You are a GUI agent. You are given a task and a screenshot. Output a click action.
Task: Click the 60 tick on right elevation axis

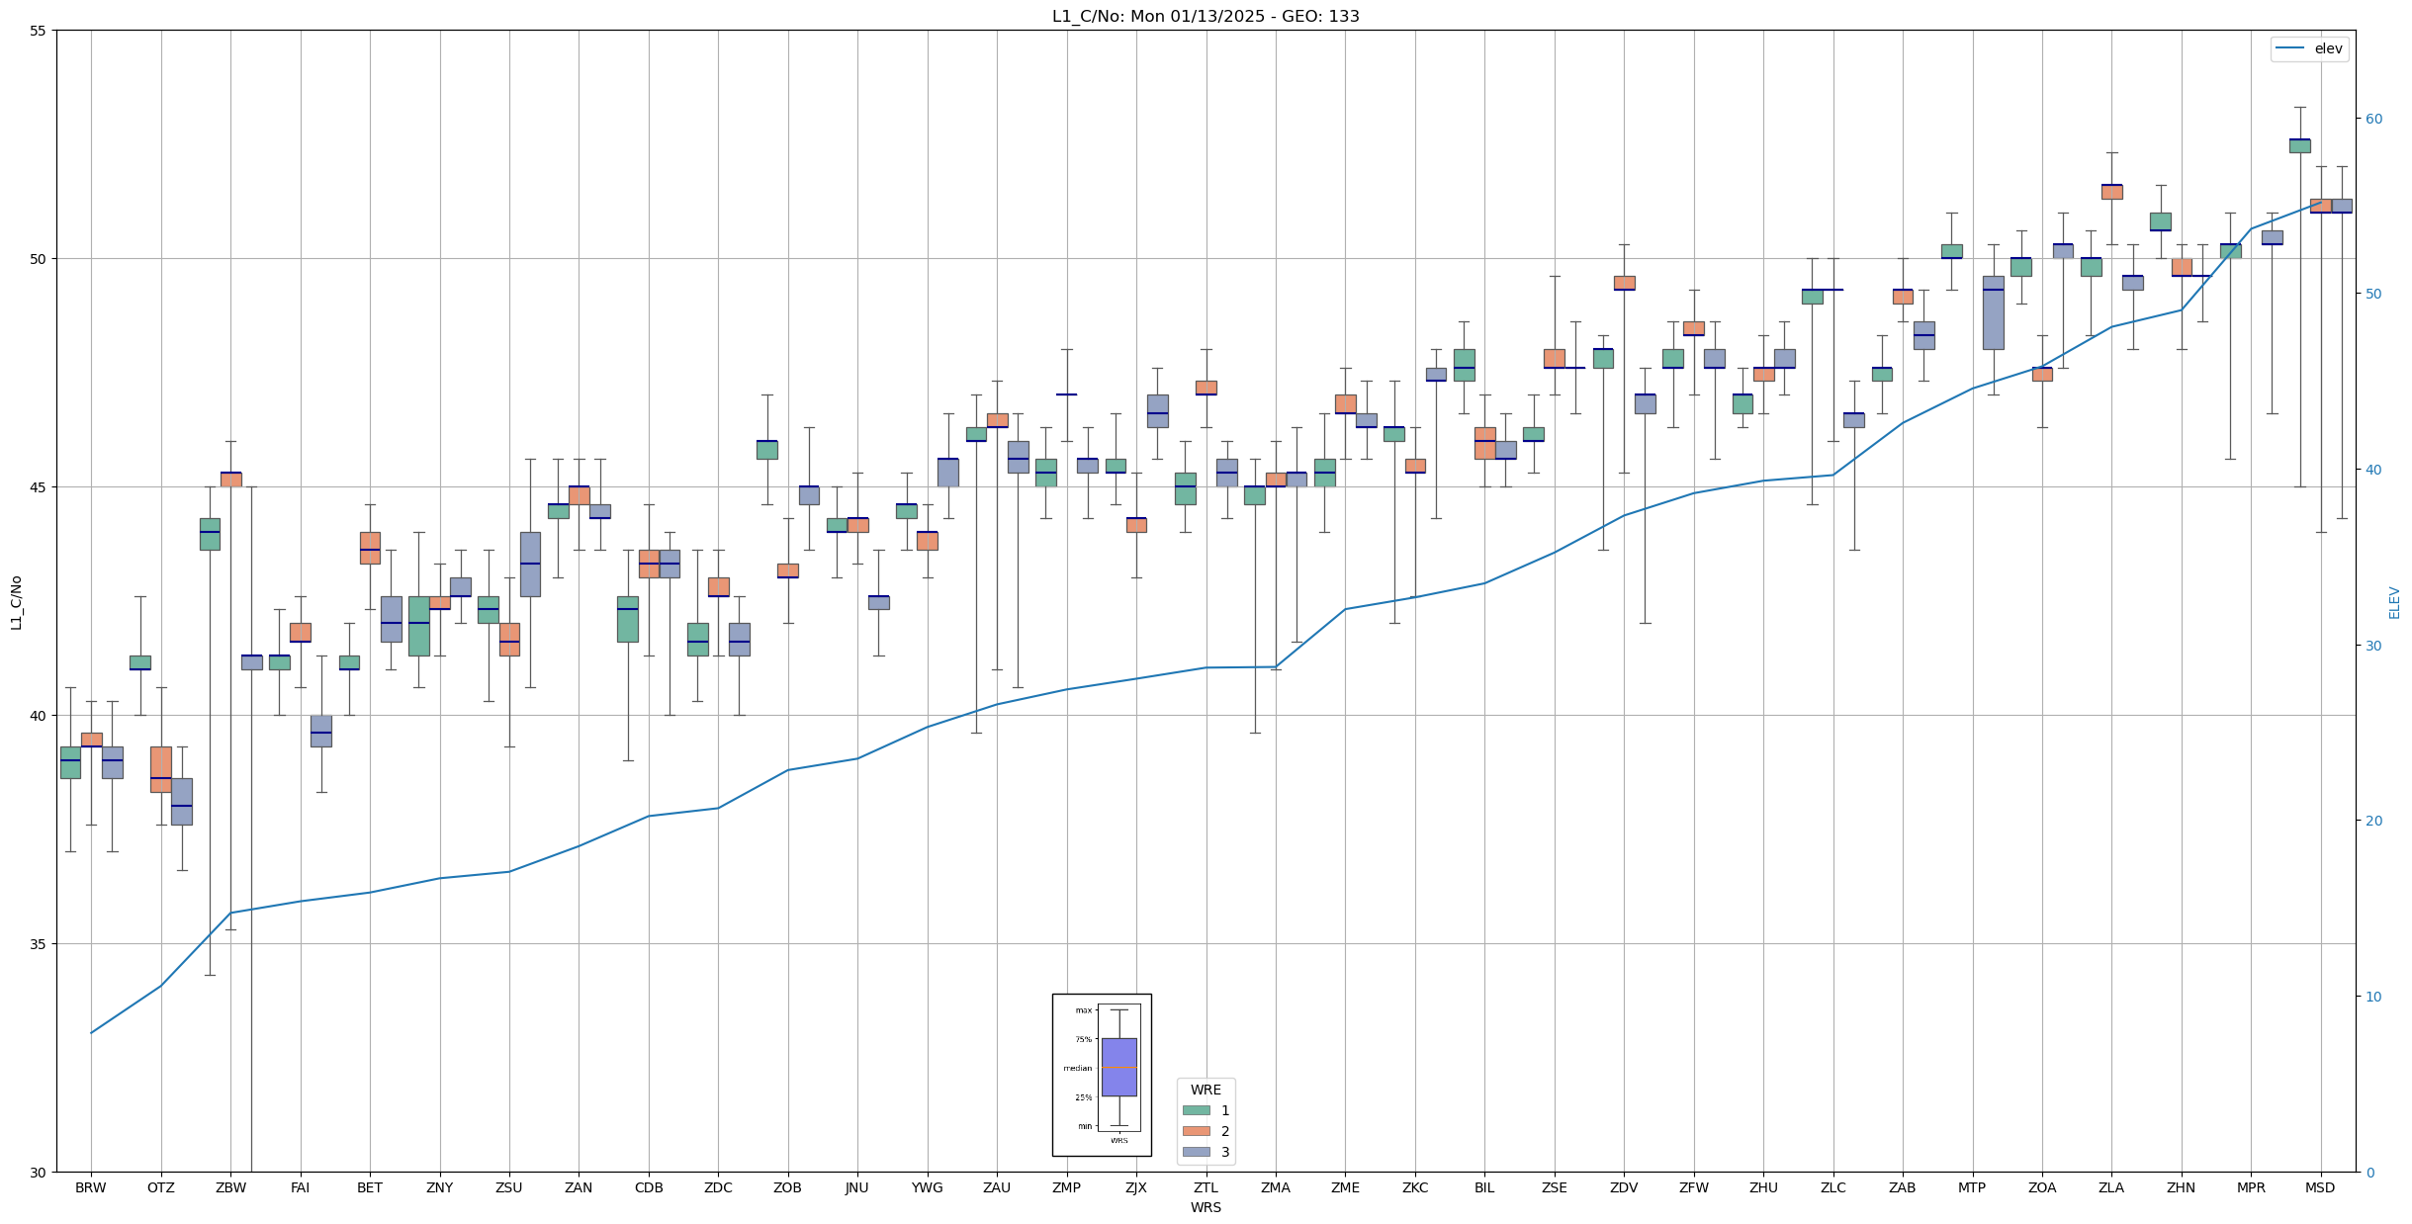click(2373, 119)
